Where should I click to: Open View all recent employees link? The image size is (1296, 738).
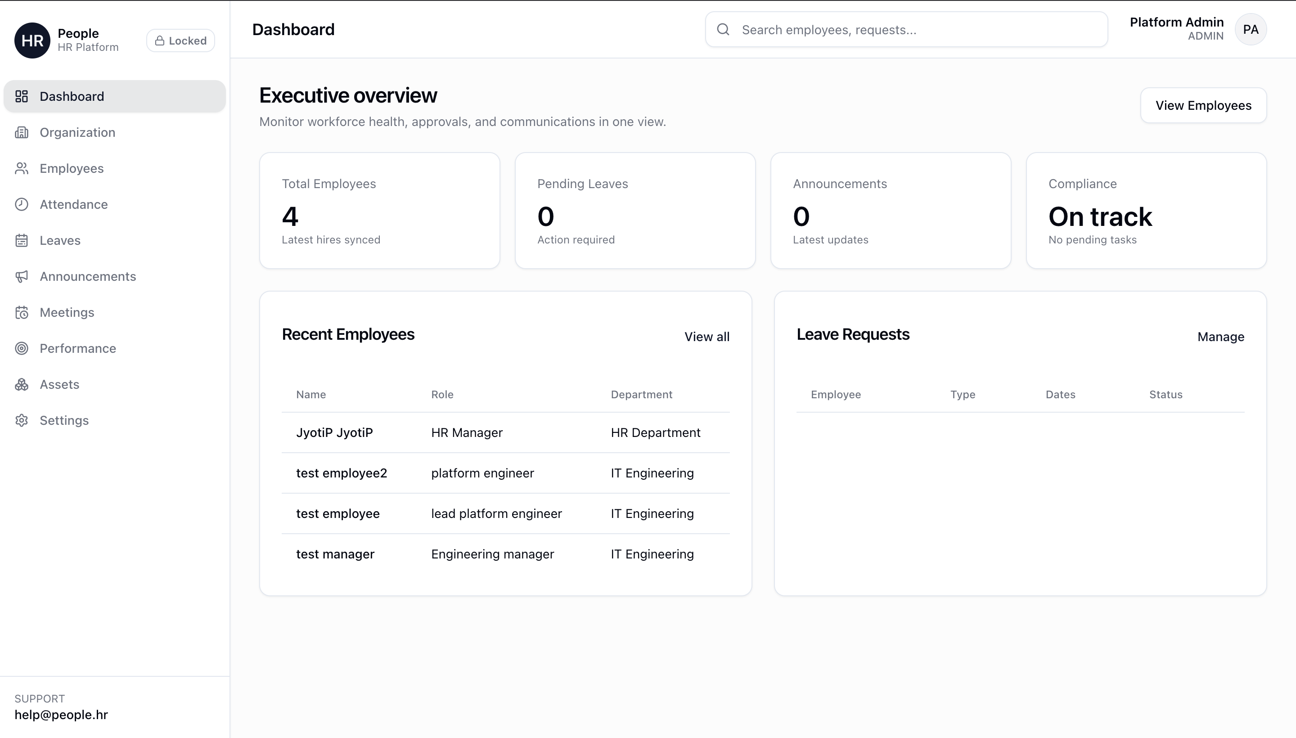coord(706,337)
